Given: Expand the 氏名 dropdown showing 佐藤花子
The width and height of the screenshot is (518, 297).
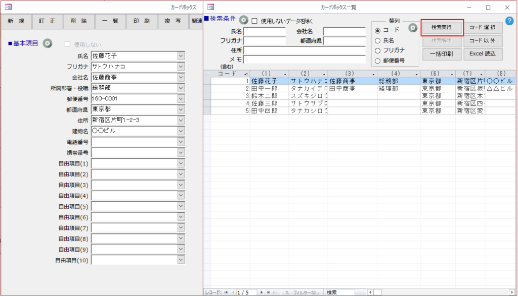Looking at the screenshot, I should (x=181, y=56).
